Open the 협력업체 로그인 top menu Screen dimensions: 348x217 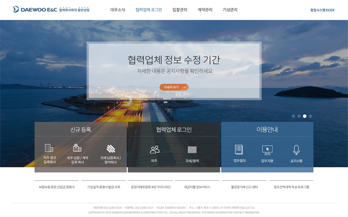pyautogui.click(x=149, y=10)
